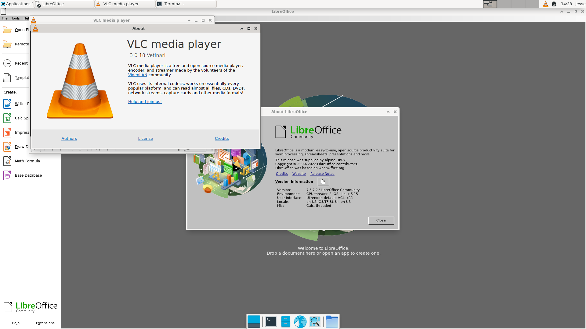Switch to LibreOffice in the top taskbar
The height and width of the screenshot is (329, 586).
pyautogui.click(x=64, y=4)
